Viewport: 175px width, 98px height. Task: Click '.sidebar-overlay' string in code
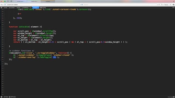[x=27, y=57]
